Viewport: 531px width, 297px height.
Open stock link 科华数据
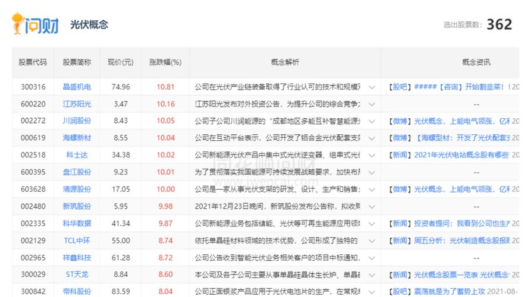point(77,223)
